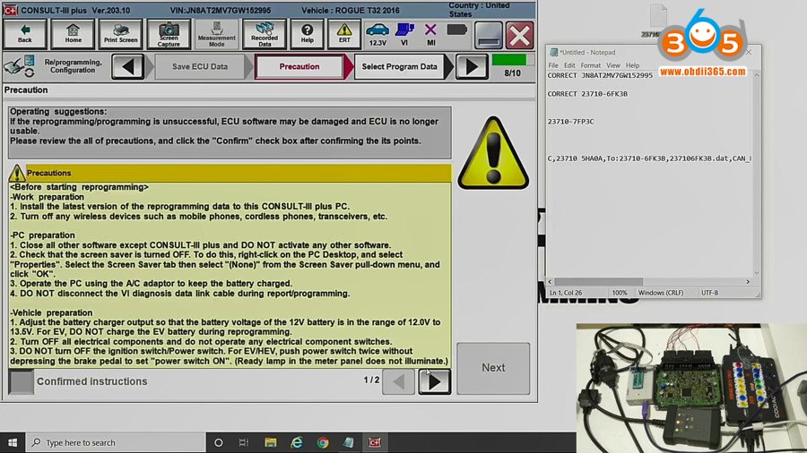
Task: Open Google Chrome from the taskbar
Action: click(323, 442)
